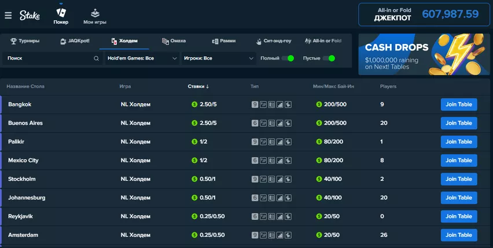This screenshot has height=248, width=493.
Task: Switch to the Турниры tab
Action: coord(25,41)
